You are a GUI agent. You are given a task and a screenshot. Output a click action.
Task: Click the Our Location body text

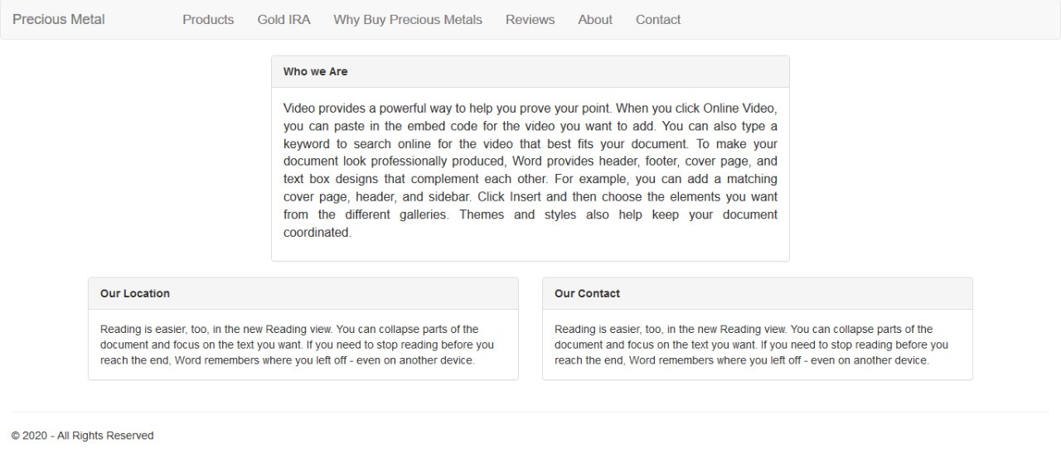(297, 345)
